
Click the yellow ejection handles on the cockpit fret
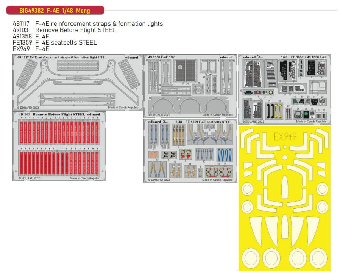coord(278,111)
